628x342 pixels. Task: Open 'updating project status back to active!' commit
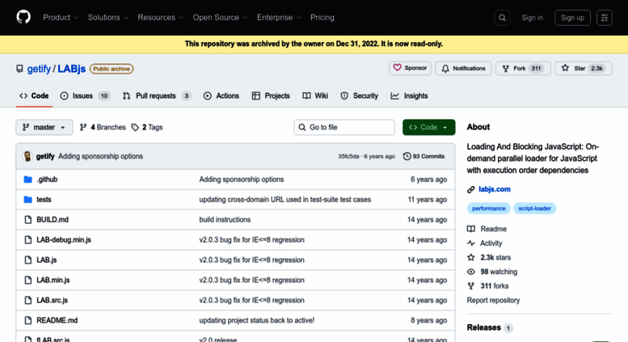coord(257,320)
